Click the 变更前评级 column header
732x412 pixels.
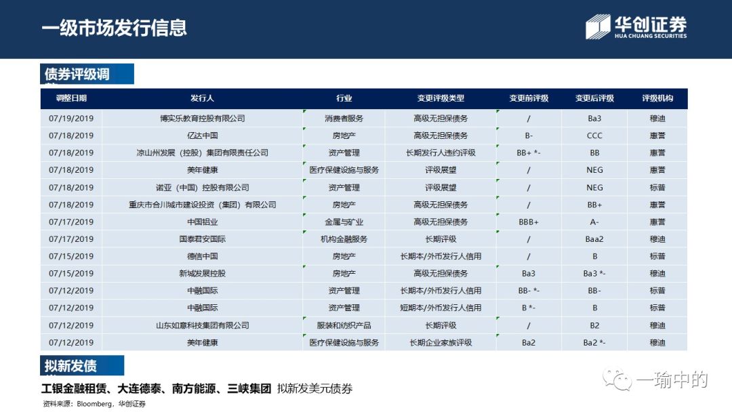tap(529, 98)
